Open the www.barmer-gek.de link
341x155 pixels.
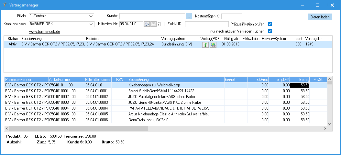(45, 32)
